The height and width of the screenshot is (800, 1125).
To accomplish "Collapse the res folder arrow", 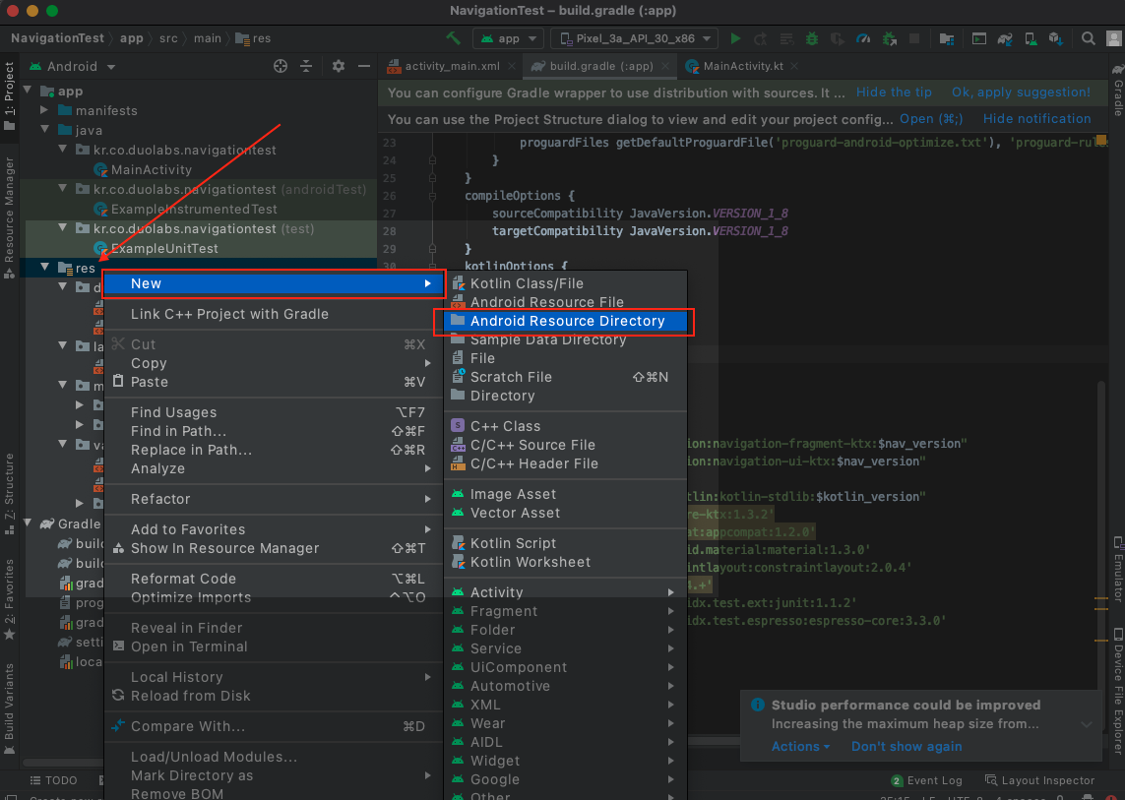I will pyautogui.click(x=44, y=267).
